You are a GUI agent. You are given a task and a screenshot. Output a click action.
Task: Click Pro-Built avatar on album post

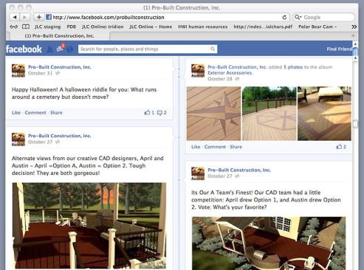[x=198, y=71]
